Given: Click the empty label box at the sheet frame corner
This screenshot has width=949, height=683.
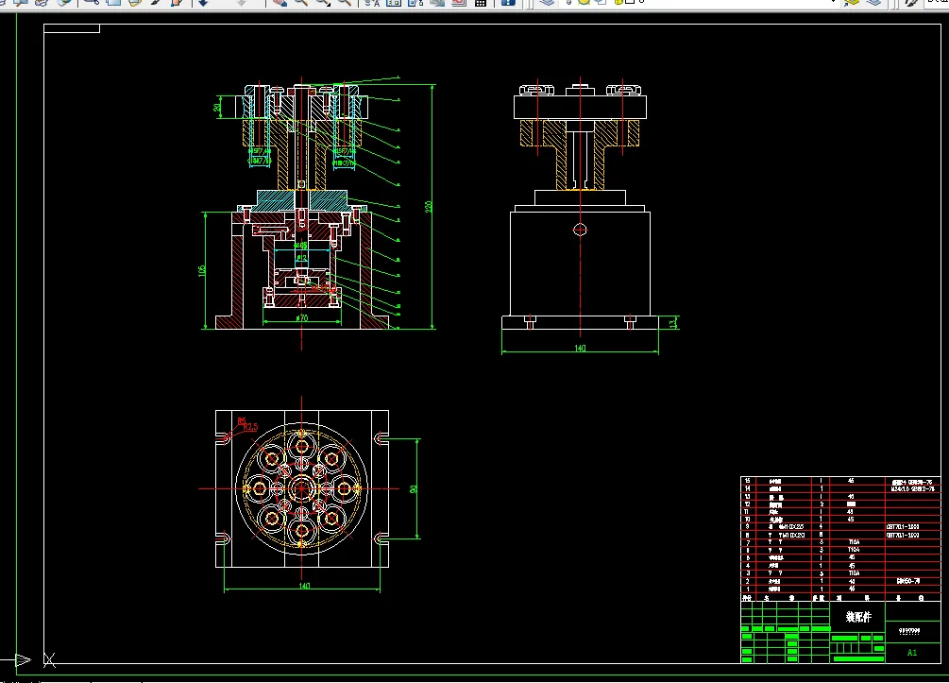Looking at the screenshot, I should [72, 28].
